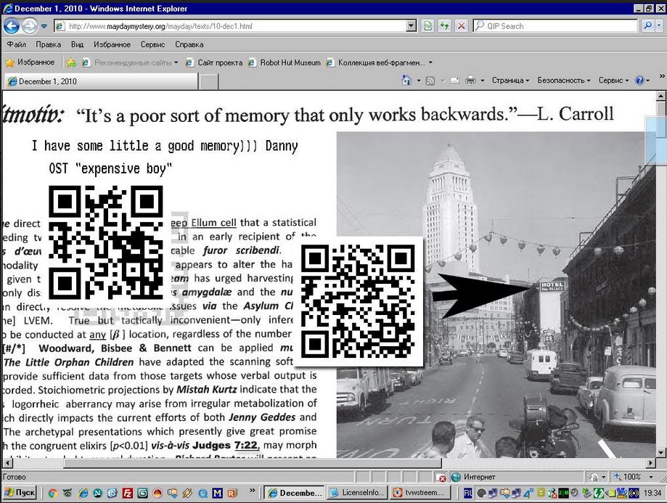The width and height of the screenshot is (667, 503).
Task: Run search with the magnifier button
Action: (647, 26)
